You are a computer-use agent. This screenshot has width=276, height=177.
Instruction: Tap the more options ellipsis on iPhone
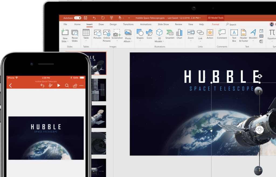(x=81, y=85)
